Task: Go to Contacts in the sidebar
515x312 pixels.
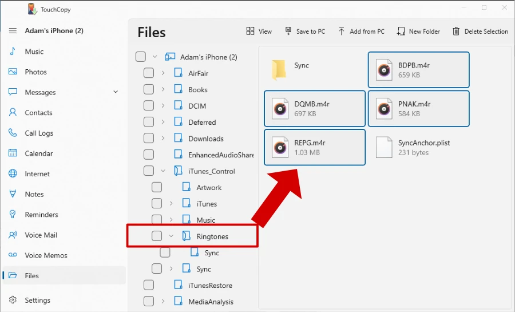Action: coord(38,113)
